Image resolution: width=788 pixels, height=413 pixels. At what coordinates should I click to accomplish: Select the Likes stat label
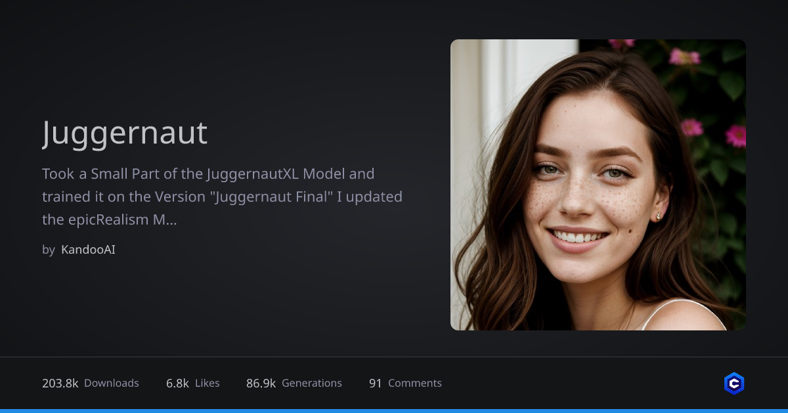point(208,383)
